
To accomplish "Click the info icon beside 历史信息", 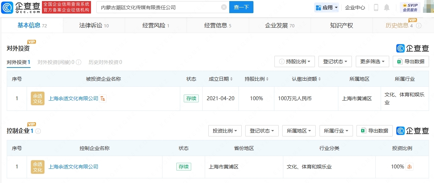I will tap(419, 26).
